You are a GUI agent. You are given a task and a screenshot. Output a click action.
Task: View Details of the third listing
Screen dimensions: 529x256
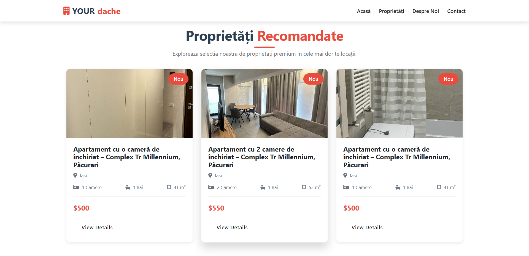point(367,228)
